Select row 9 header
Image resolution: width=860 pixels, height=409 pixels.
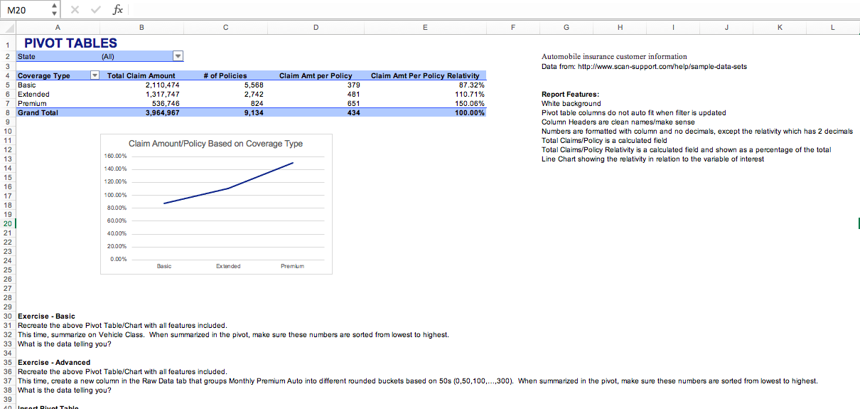coord(7,122)
